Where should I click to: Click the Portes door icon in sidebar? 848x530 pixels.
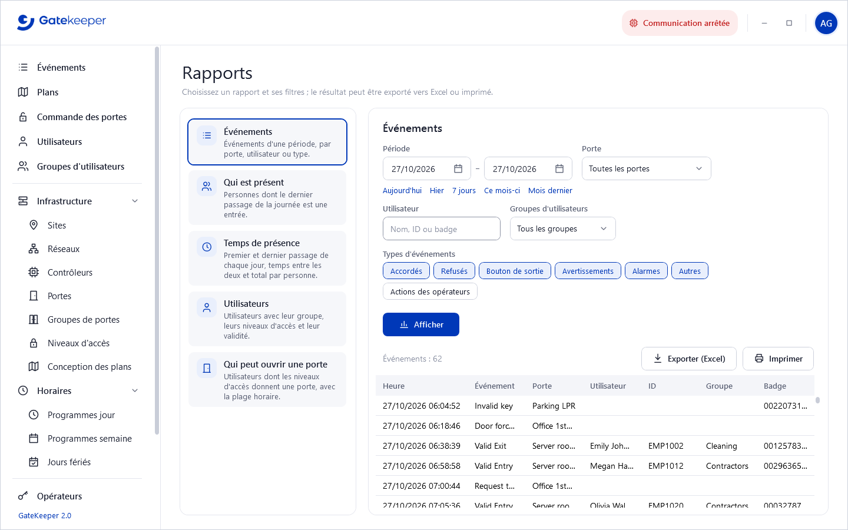(x=34, y=296)
